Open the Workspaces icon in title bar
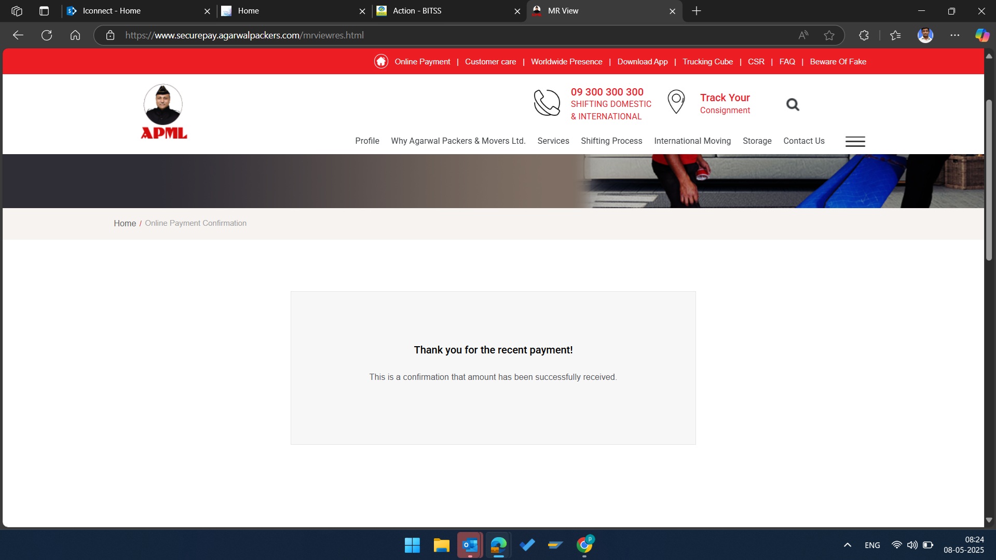 click(x=17, y=11)
